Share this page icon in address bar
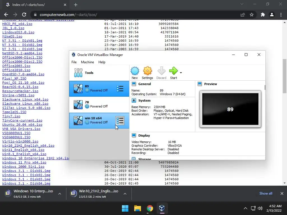This screenshot has width=287, height=215. pyautogui.click(x=243, y=15)
